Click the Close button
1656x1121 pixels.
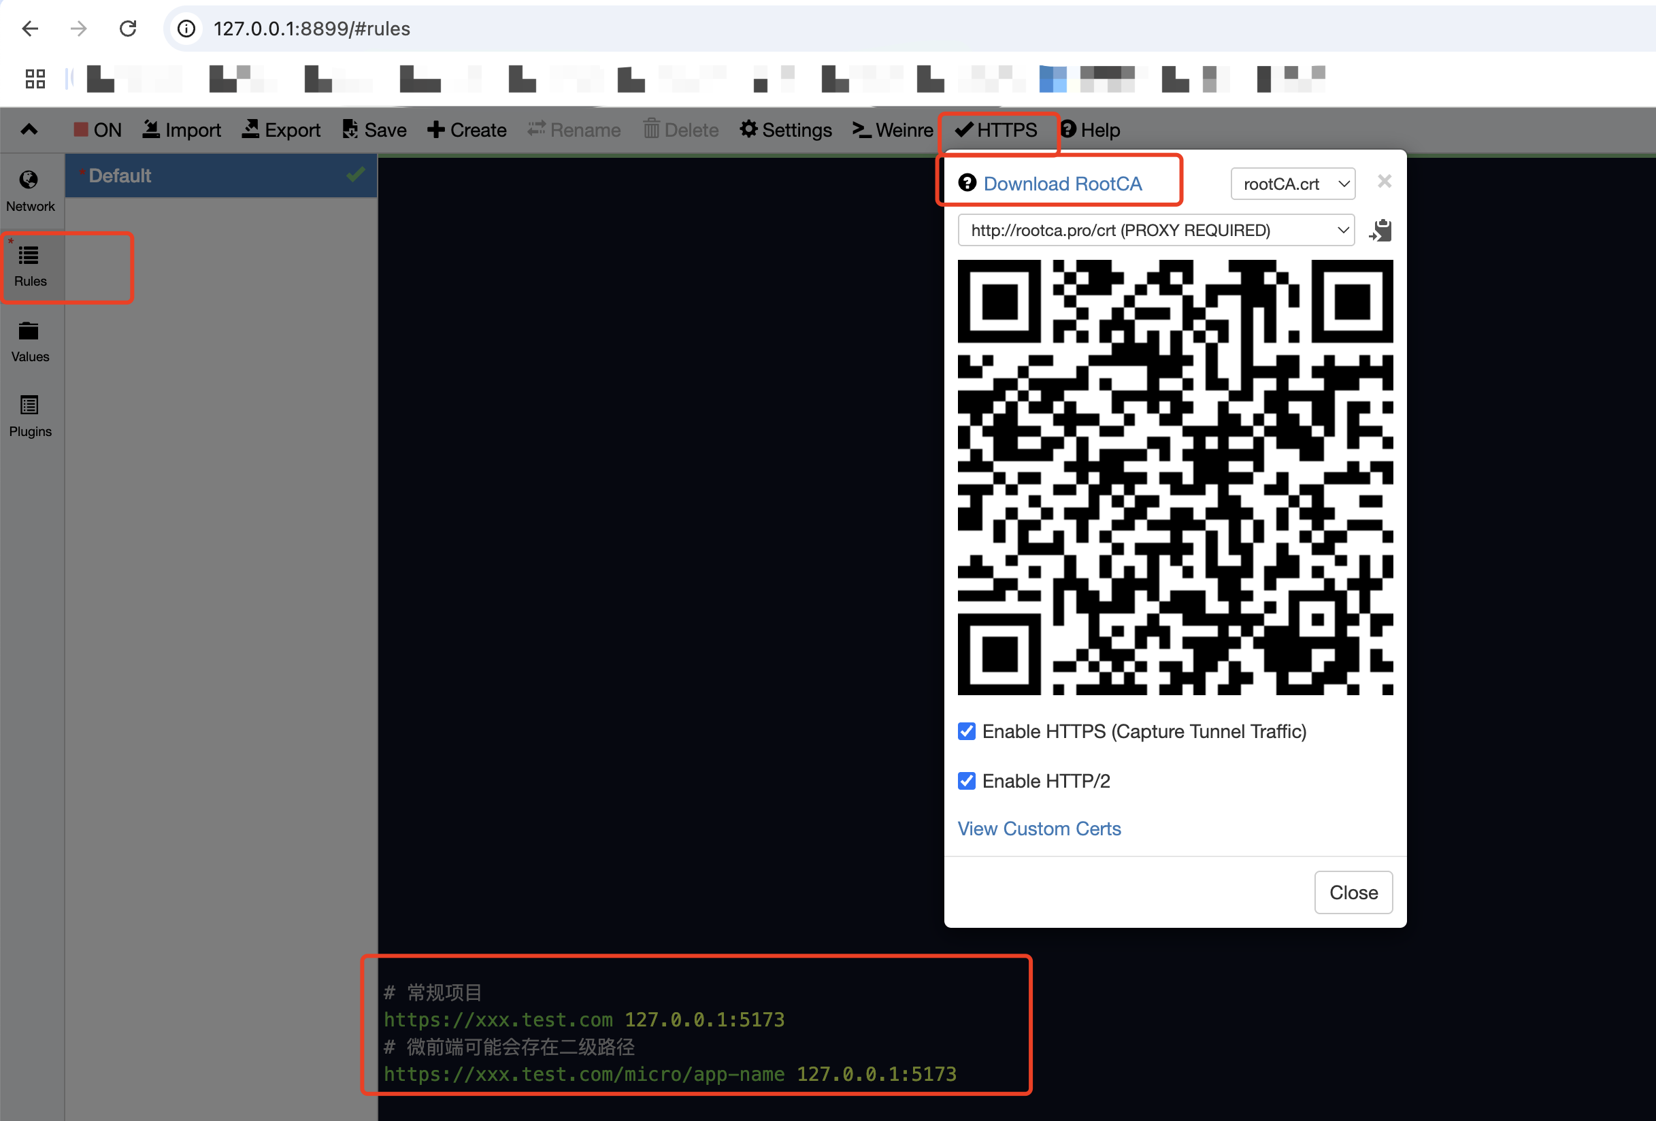(1353, 892)
